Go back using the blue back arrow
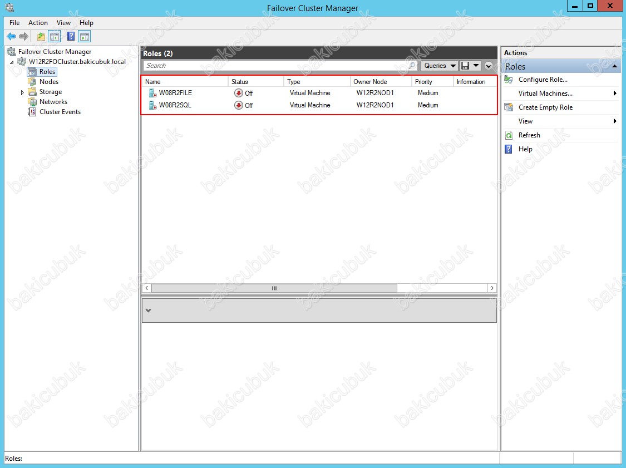 coord(11,37)
